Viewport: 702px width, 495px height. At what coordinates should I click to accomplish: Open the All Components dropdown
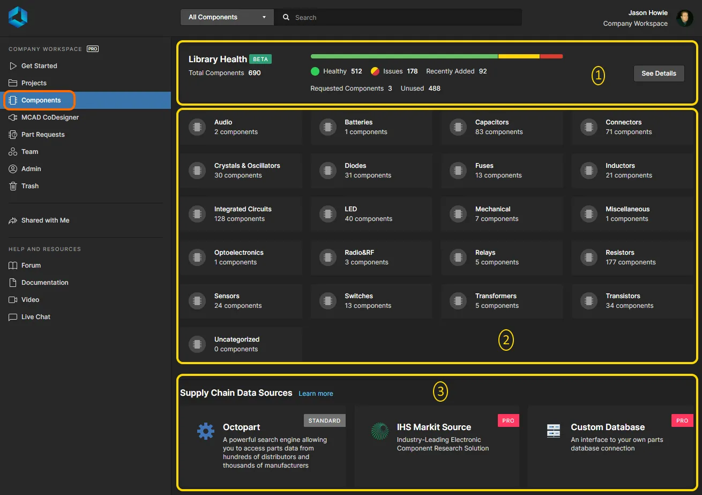point(227,17)
